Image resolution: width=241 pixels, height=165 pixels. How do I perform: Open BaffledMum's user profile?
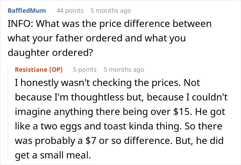point(27,11)
